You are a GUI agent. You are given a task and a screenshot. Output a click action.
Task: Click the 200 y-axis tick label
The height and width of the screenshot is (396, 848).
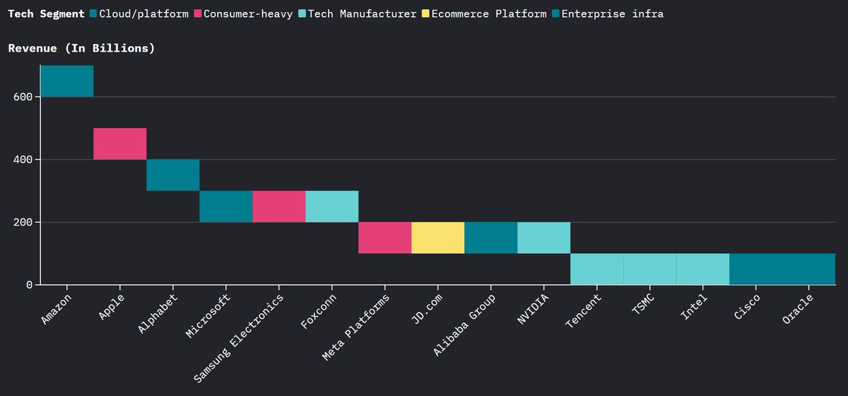(x=23, y=222)
